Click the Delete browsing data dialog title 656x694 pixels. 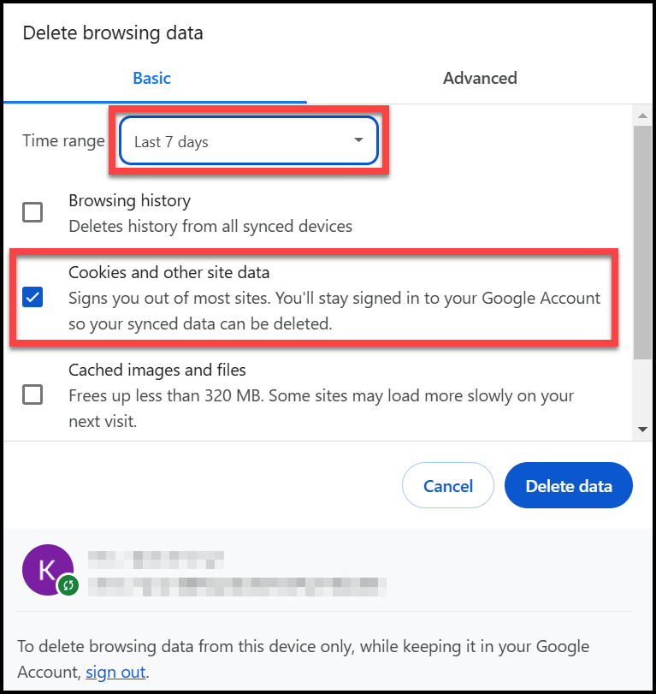click(x=113, y=33)
